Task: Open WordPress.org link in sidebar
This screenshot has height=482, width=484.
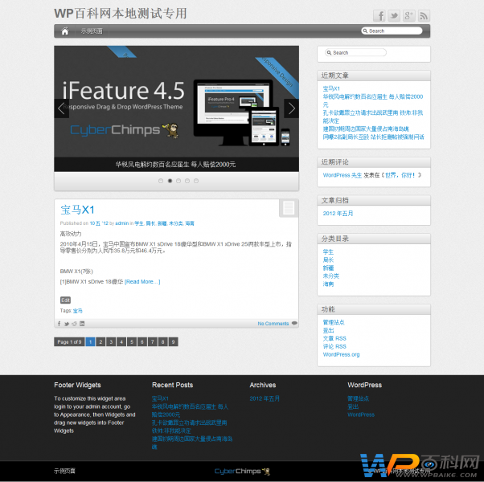Action: pyautogui.click(x=341, y=354)
